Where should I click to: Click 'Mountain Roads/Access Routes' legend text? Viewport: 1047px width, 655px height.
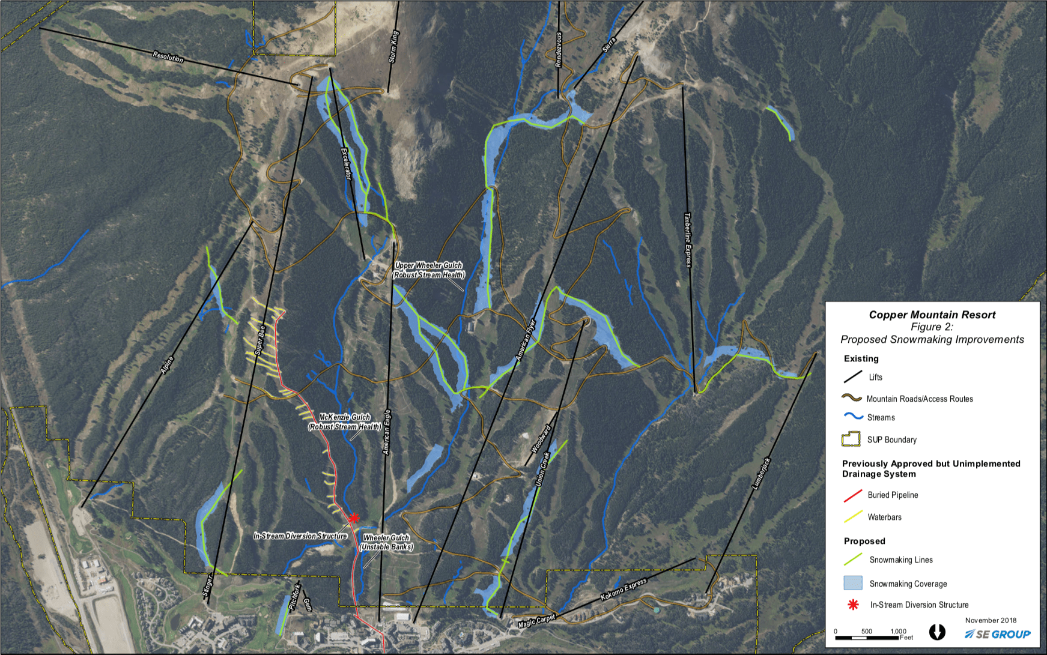tap(920, 399)
